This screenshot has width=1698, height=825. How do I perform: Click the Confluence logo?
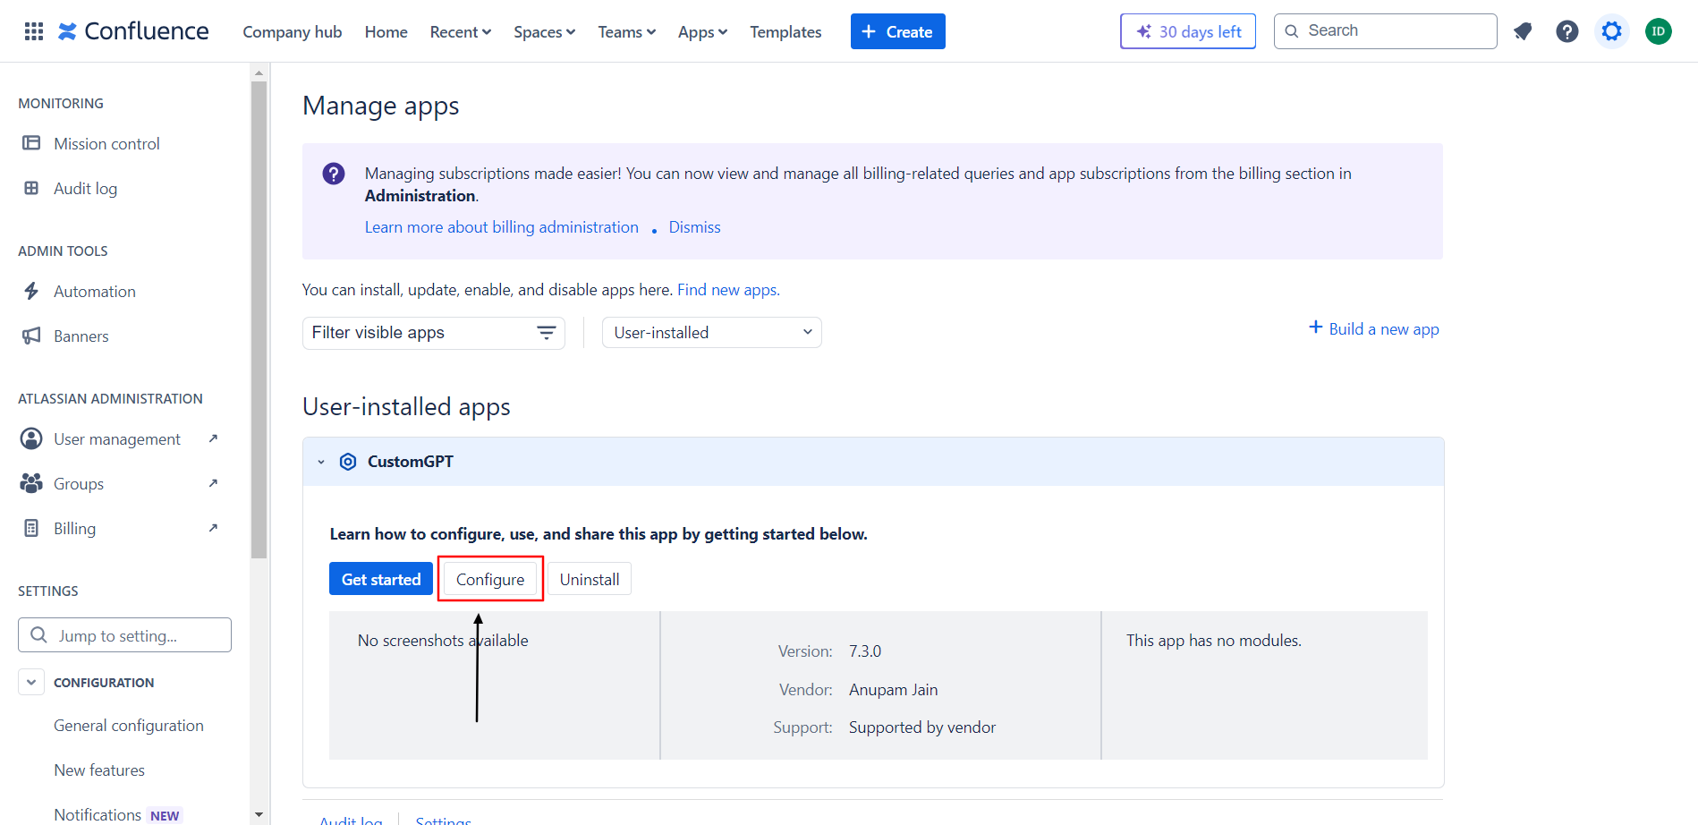tap(133, 31)
